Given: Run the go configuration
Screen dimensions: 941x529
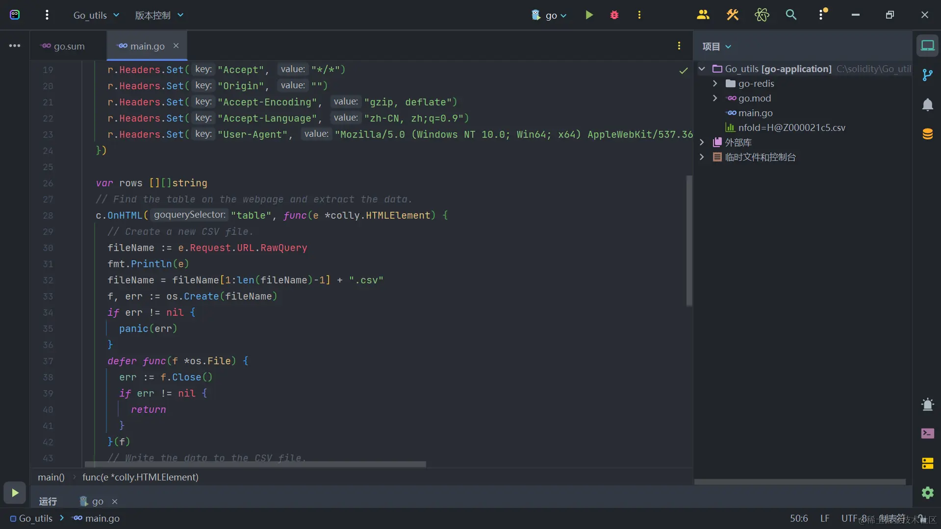Looking at the screenshot, I should [x=589, y=15].
